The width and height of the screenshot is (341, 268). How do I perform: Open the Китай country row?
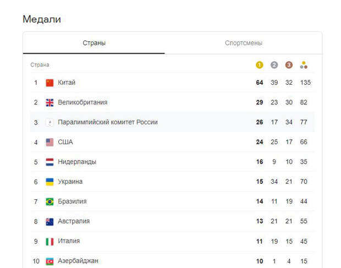pos(172,83)
